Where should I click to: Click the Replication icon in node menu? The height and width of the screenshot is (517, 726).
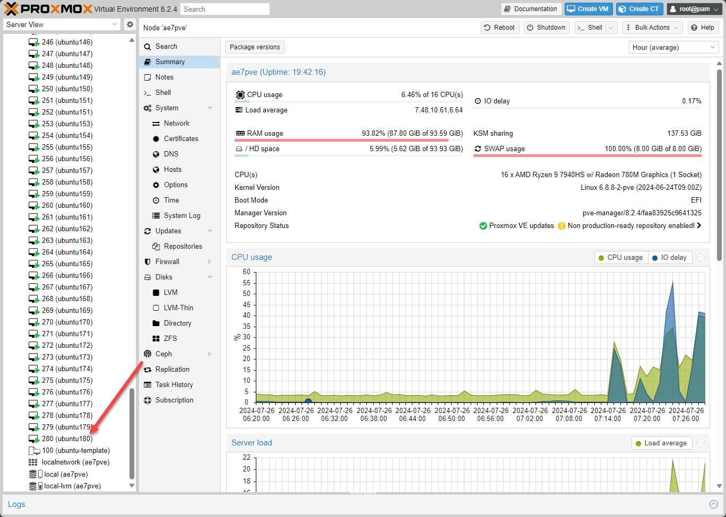[x=148, y=369]
